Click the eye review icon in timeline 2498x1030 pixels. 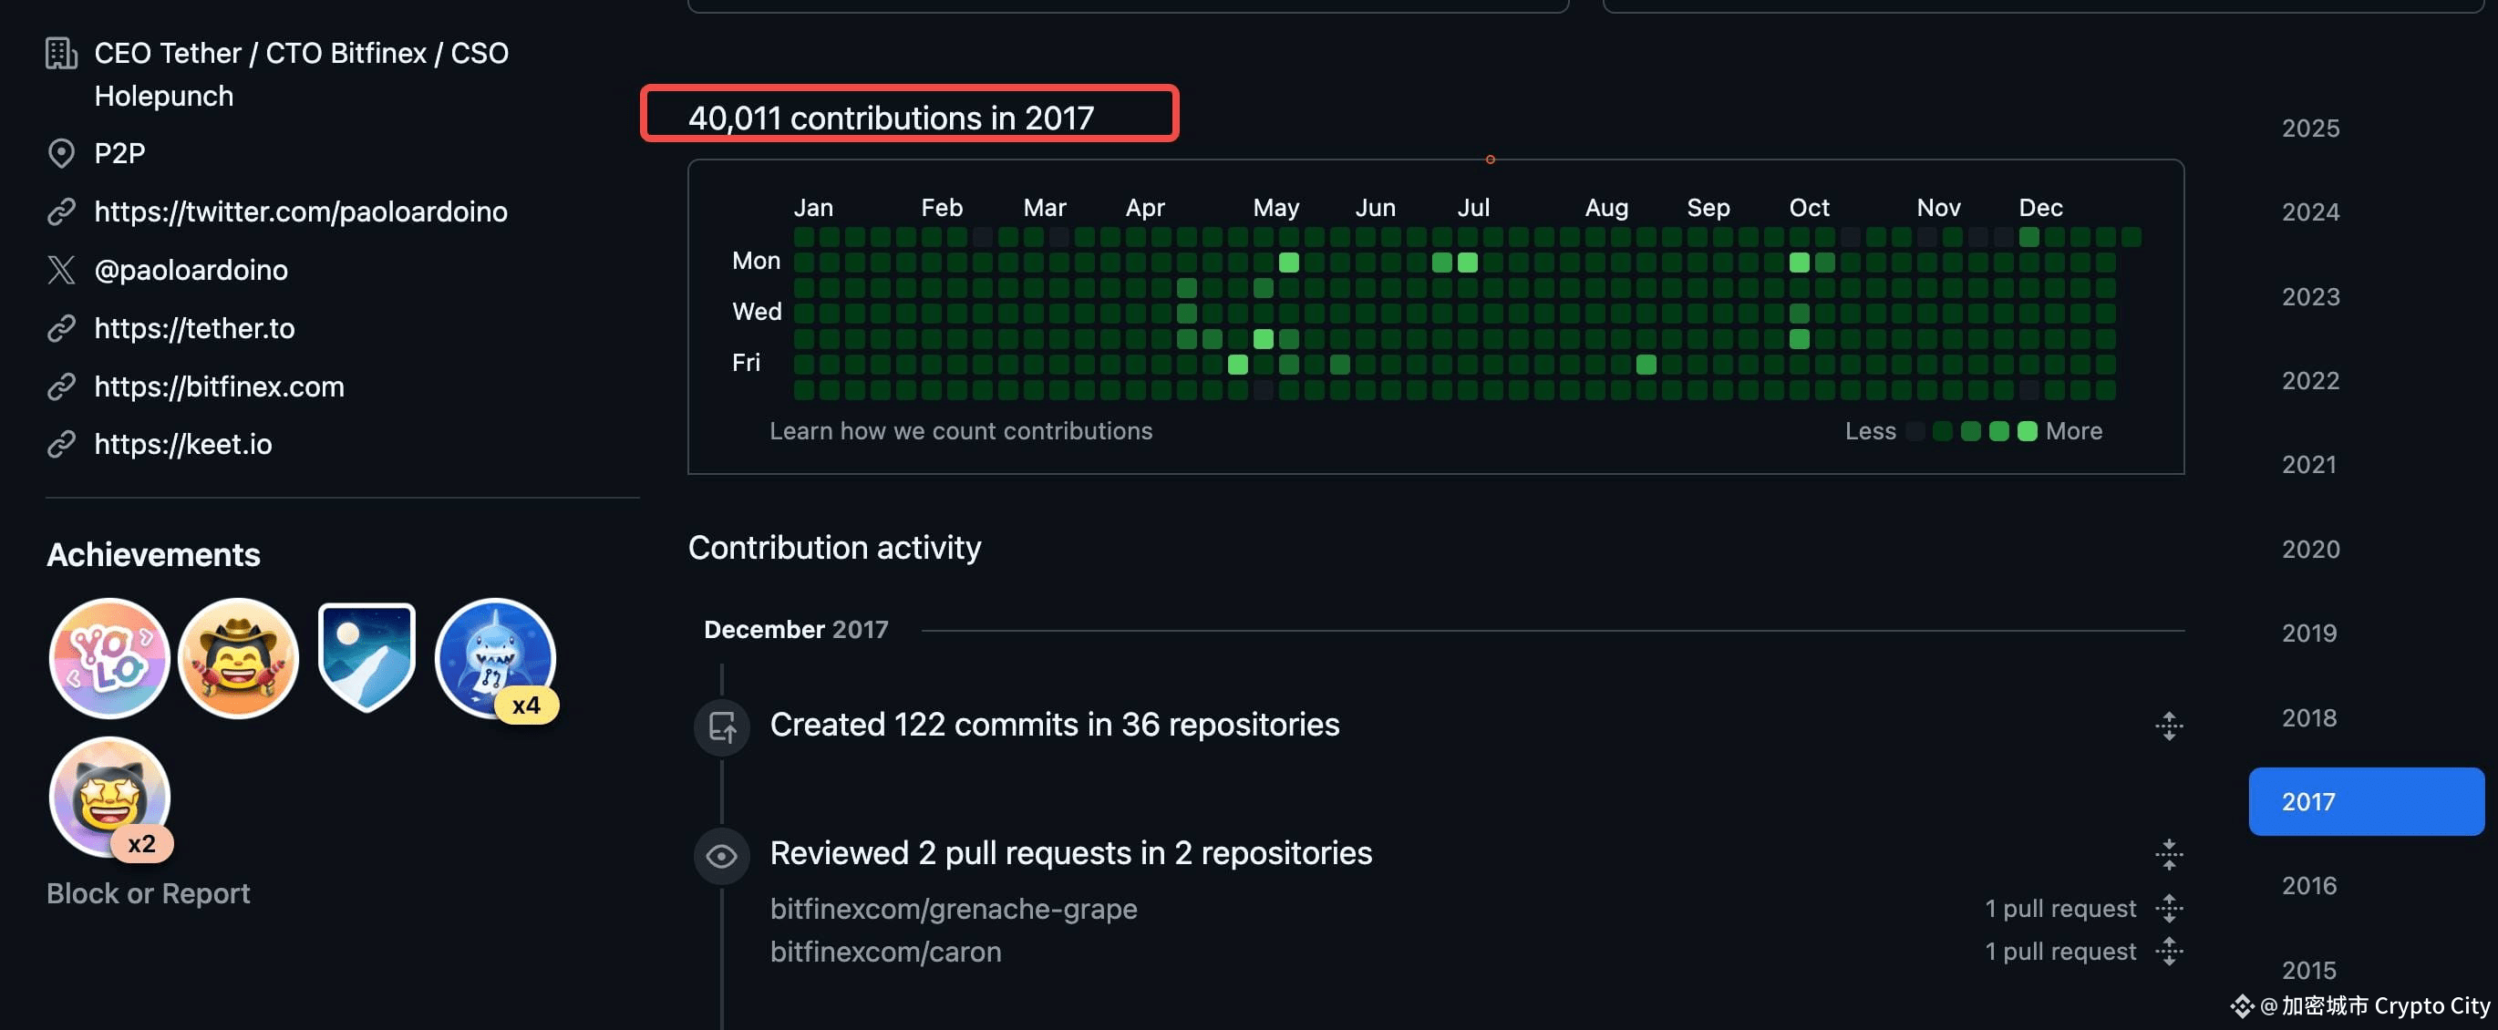[721, 855]
